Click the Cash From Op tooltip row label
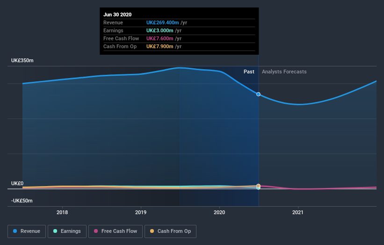Viewport: 384px width, 245px height. pyautogui.click(x=120, y=46)
